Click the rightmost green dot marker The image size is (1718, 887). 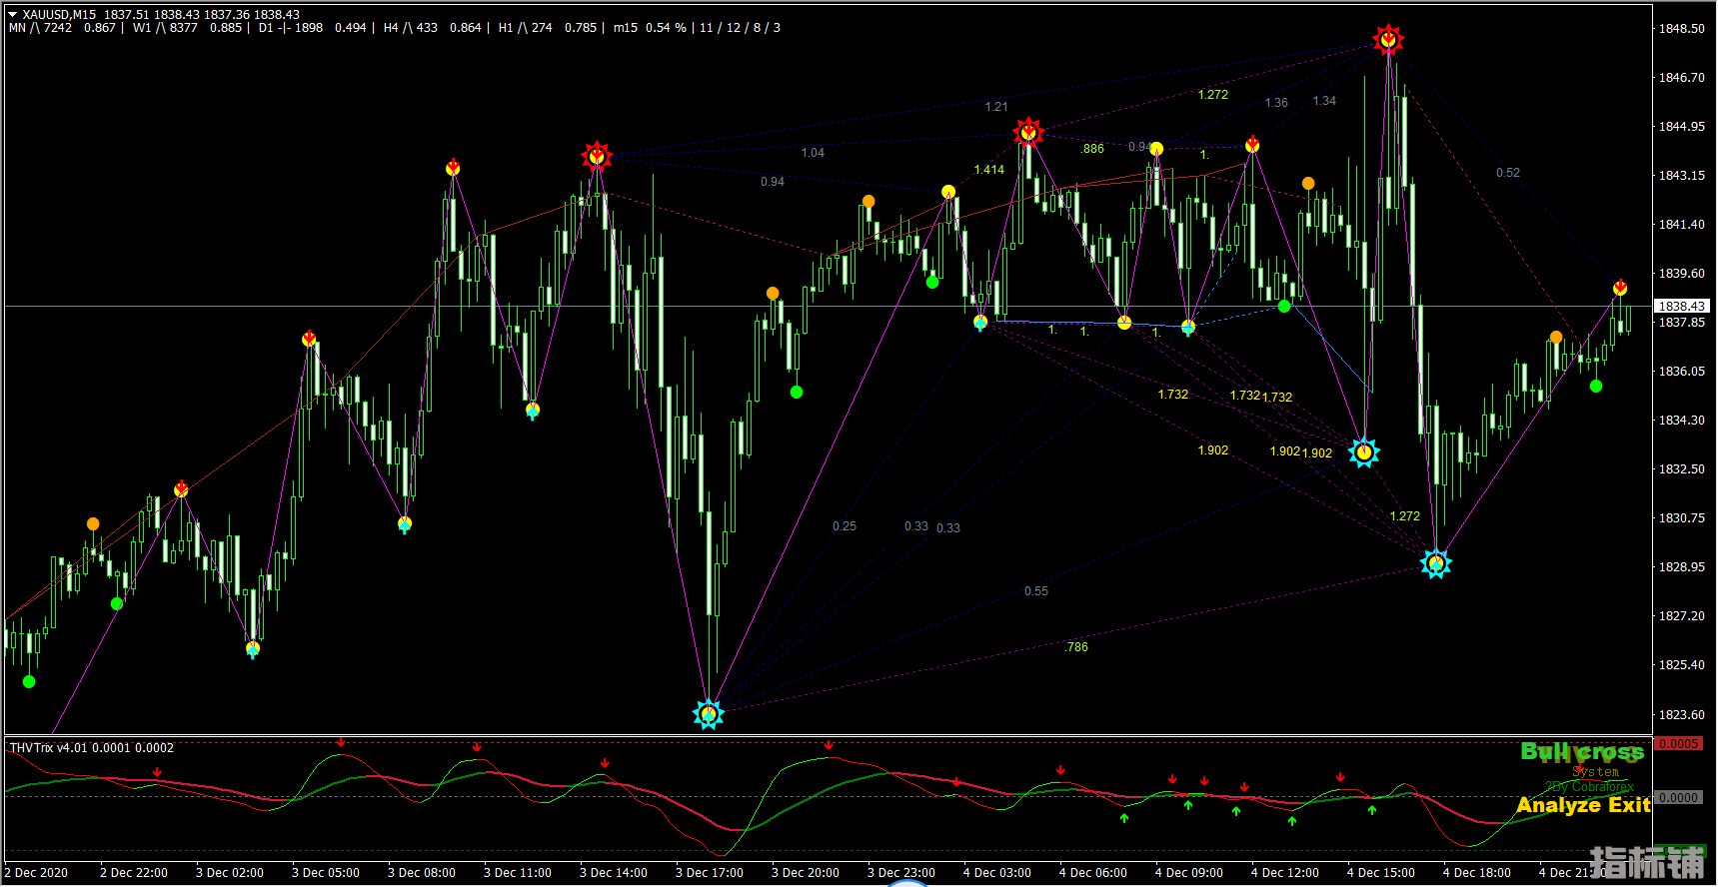pos(1596,386)
